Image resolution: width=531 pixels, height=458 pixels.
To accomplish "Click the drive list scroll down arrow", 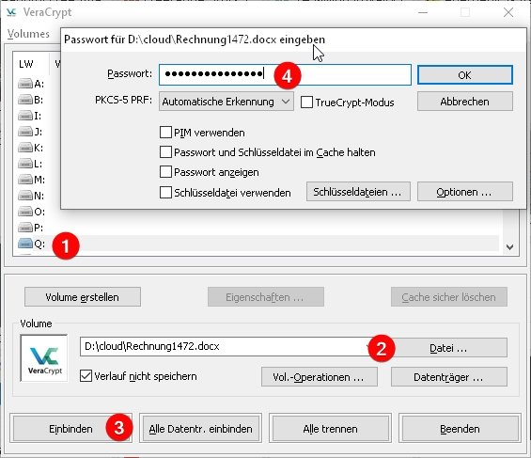I will coord(509,247).
